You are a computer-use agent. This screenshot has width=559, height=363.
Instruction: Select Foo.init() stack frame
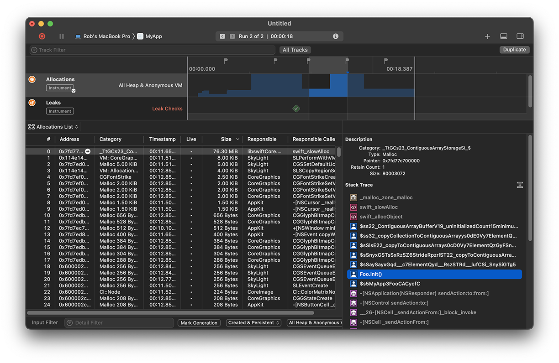[x=434, y=274]
